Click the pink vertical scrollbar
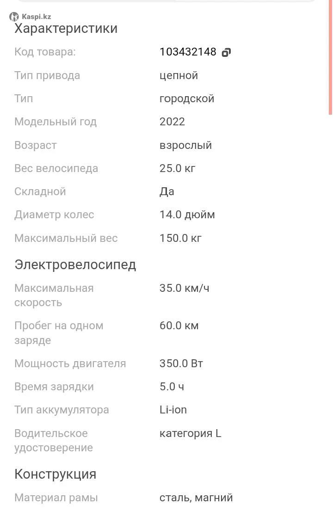Image resolution: width=333 pixels, height=511 pixels. coord(330,57)
